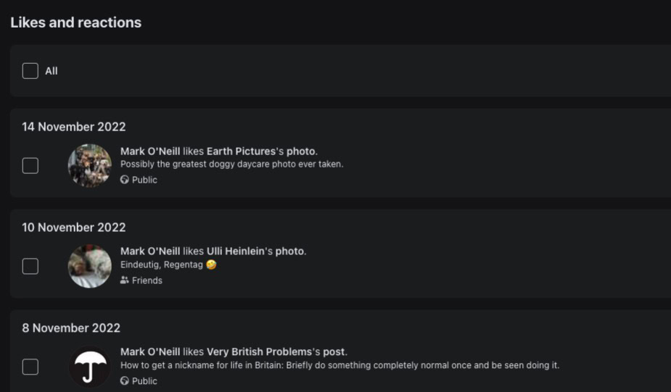
Task: Click the globe icon on Very British Problems entry
Action: 125,381
